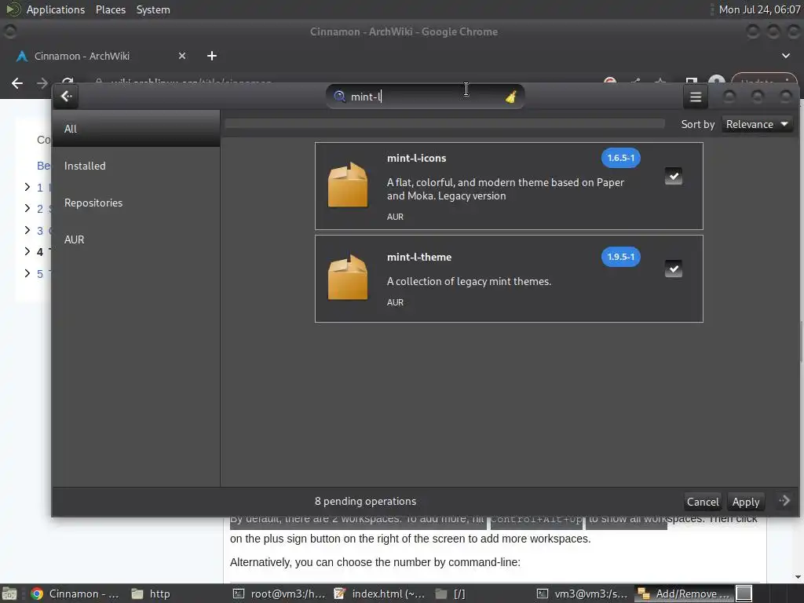The height and width of the screenshot is (603, 804).
Task: Click the 1.6.5-1 version badge
Action: [x=620, y=158]
